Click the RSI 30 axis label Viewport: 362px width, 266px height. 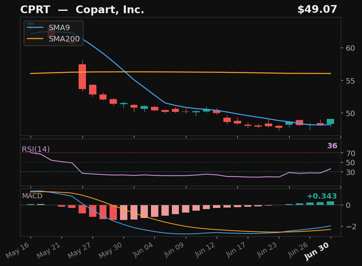350,172
